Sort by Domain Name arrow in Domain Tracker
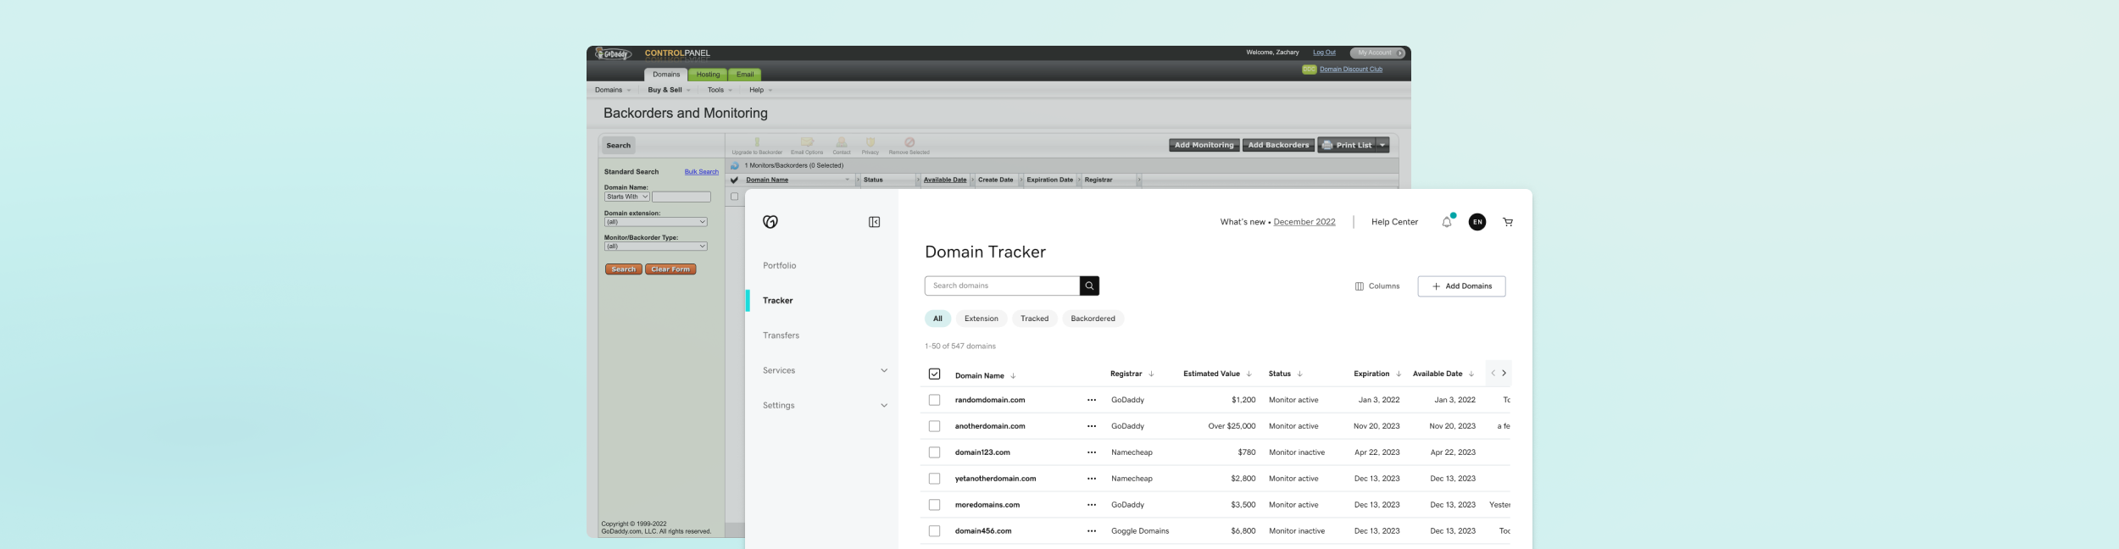Viewport: 2119px width, 549px height. (x=1013, y=375)
